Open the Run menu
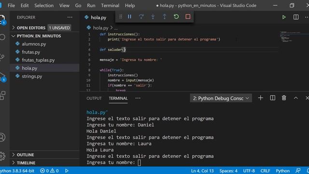Viewport: 309px width, 174px height. [x=91, y=5]
